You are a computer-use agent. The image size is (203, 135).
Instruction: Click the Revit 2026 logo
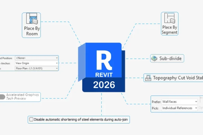[x=101, y=67]
